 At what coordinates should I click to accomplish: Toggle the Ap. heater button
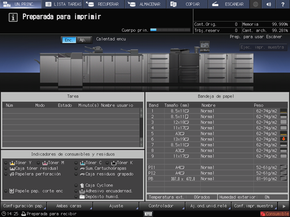pos(84,40)
